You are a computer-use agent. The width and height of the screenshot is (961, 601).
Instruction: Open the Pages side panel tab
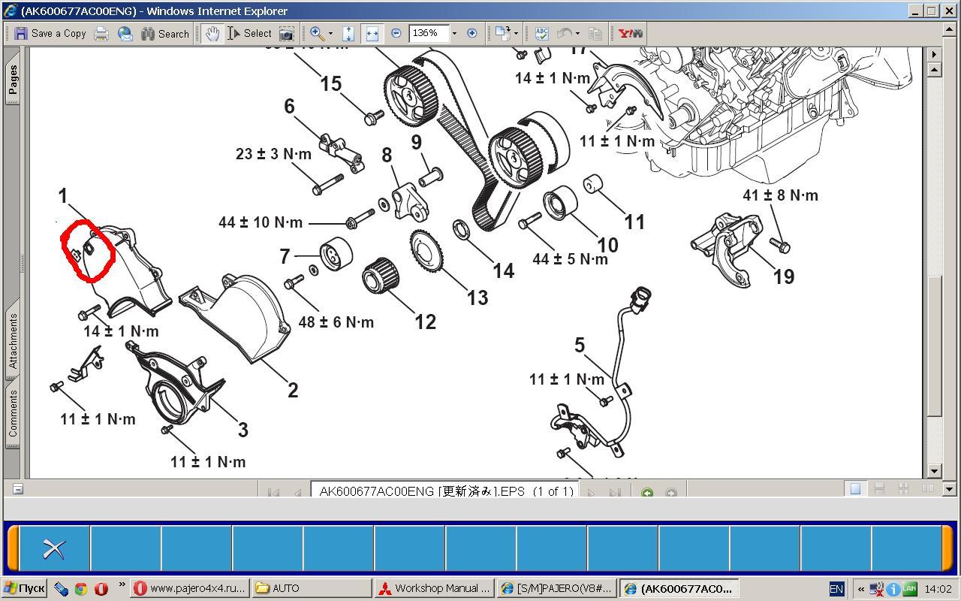[x=13, y=80]
